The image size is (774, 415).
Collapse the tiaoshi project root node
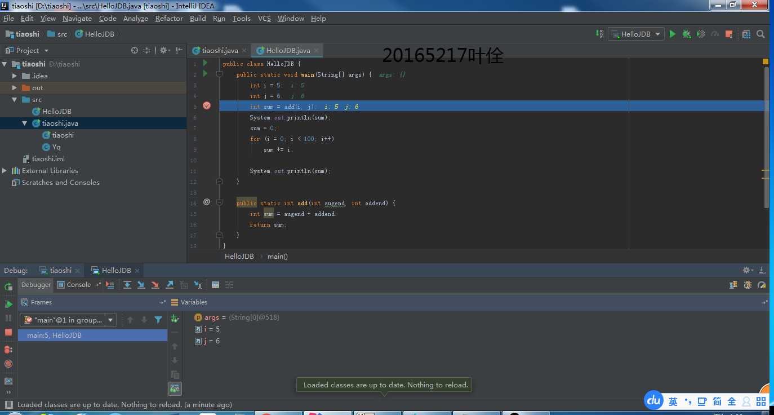[x=5, y=64]
